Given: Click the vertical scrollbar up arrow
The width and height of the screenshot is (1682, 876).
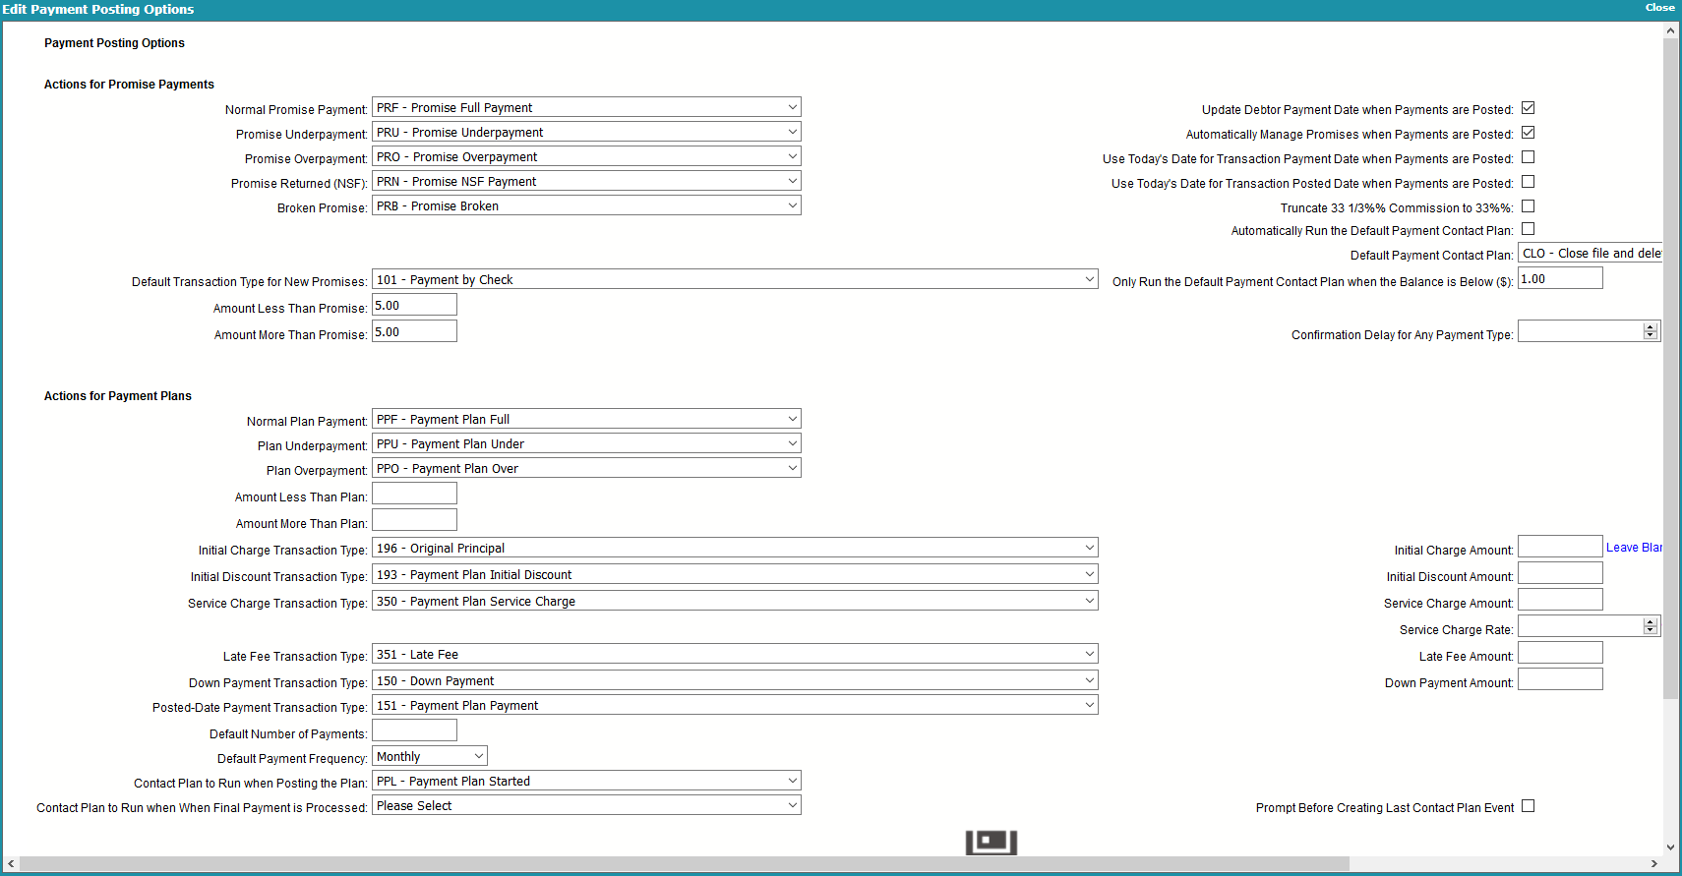Looking at the screenshot, I should (1670, 30).
